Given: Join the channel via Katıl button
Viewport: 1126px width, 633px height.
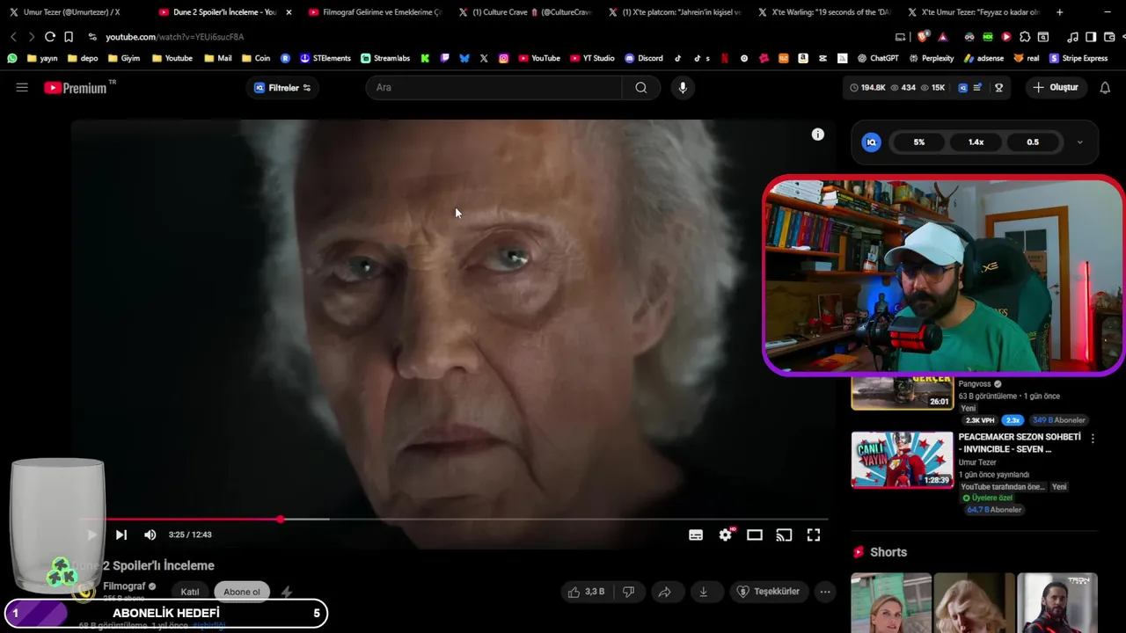Looking at the screenshot, I should point(190,592).
